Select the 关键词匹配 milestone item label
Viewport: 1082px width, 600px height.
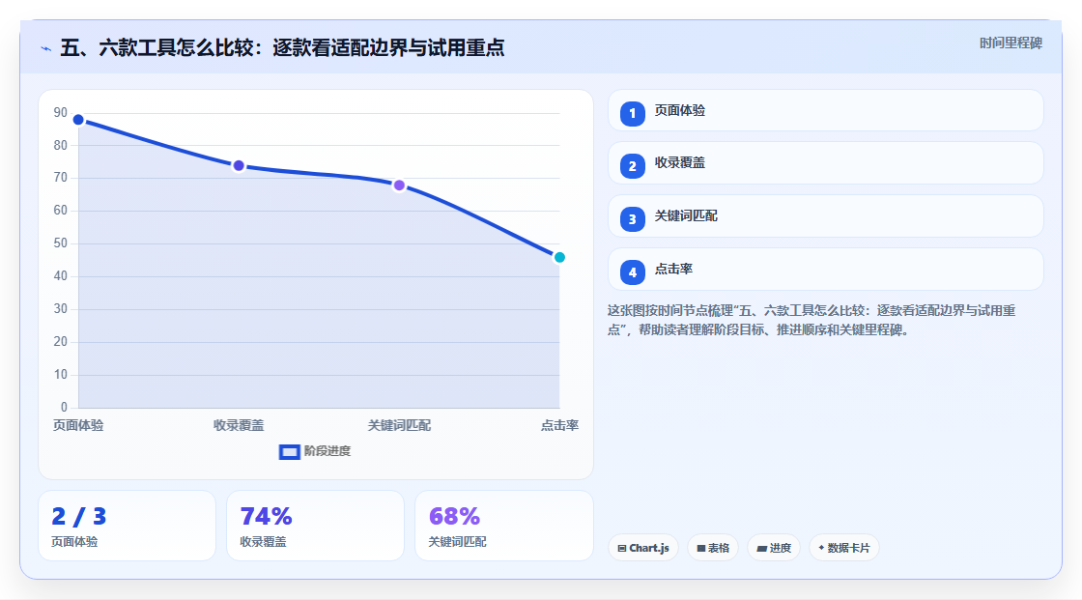click(x=686, y=216)
